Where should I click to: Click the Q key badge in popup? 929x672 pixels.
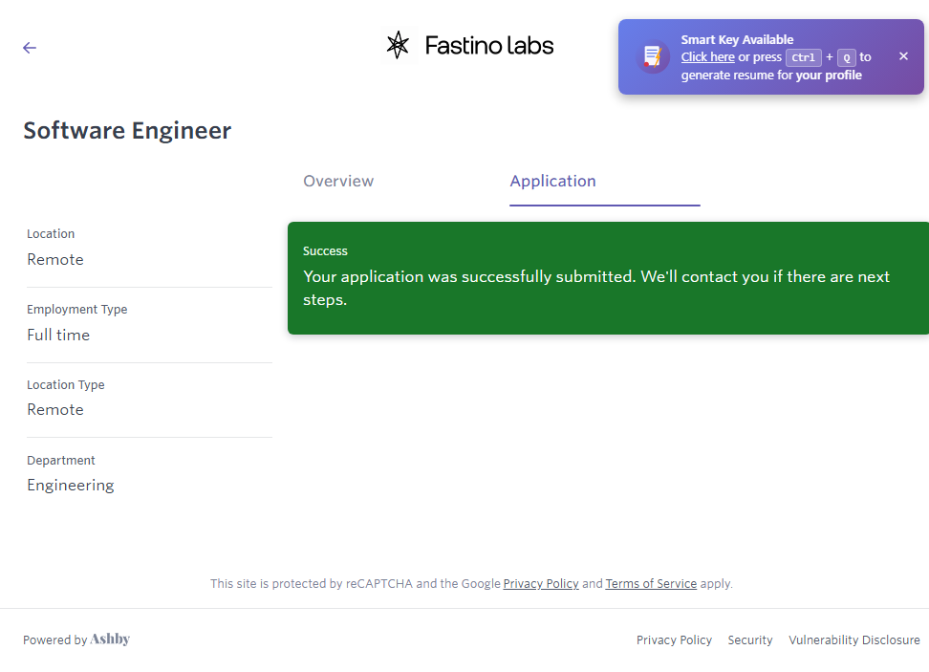tap(846, 57)
